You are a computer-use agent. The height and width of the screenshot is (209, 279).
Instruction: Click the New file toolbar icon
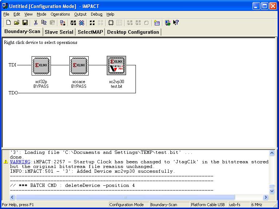pyautogui.click(x=9, y=23)
